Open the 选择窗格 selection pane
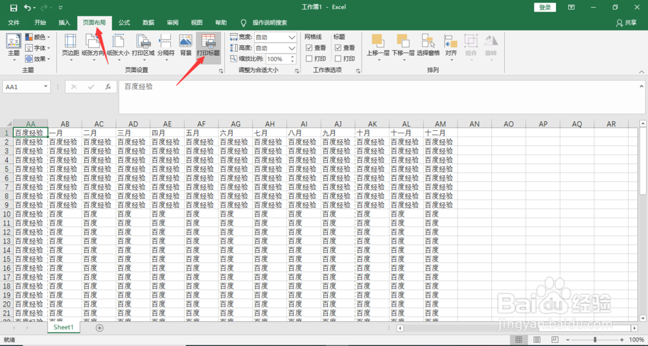This screenshot has width=648, height=346. [x=428, y=45]
